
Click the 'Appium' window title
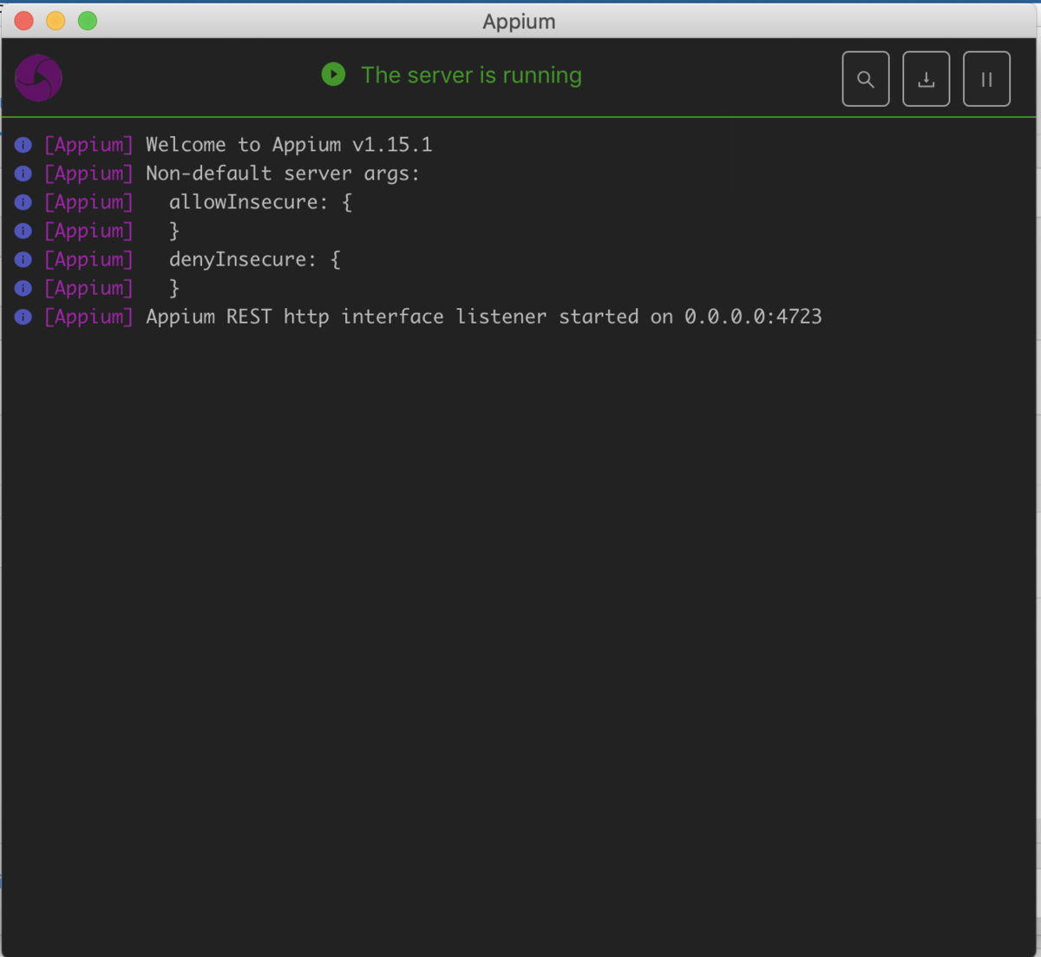pos(519,22)
